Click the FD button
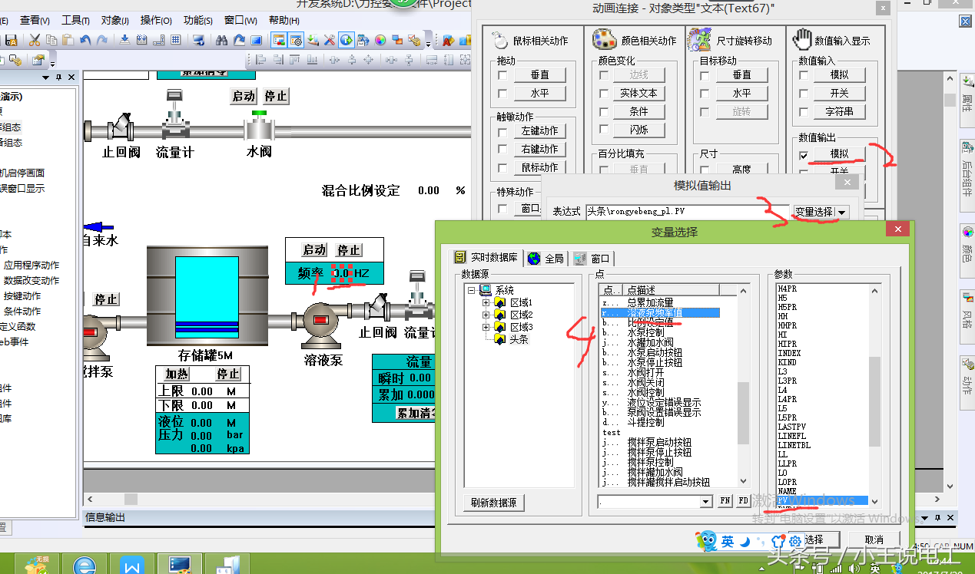Image resolution: width=975 pixels, height=574 pixels. pos(743,501)
